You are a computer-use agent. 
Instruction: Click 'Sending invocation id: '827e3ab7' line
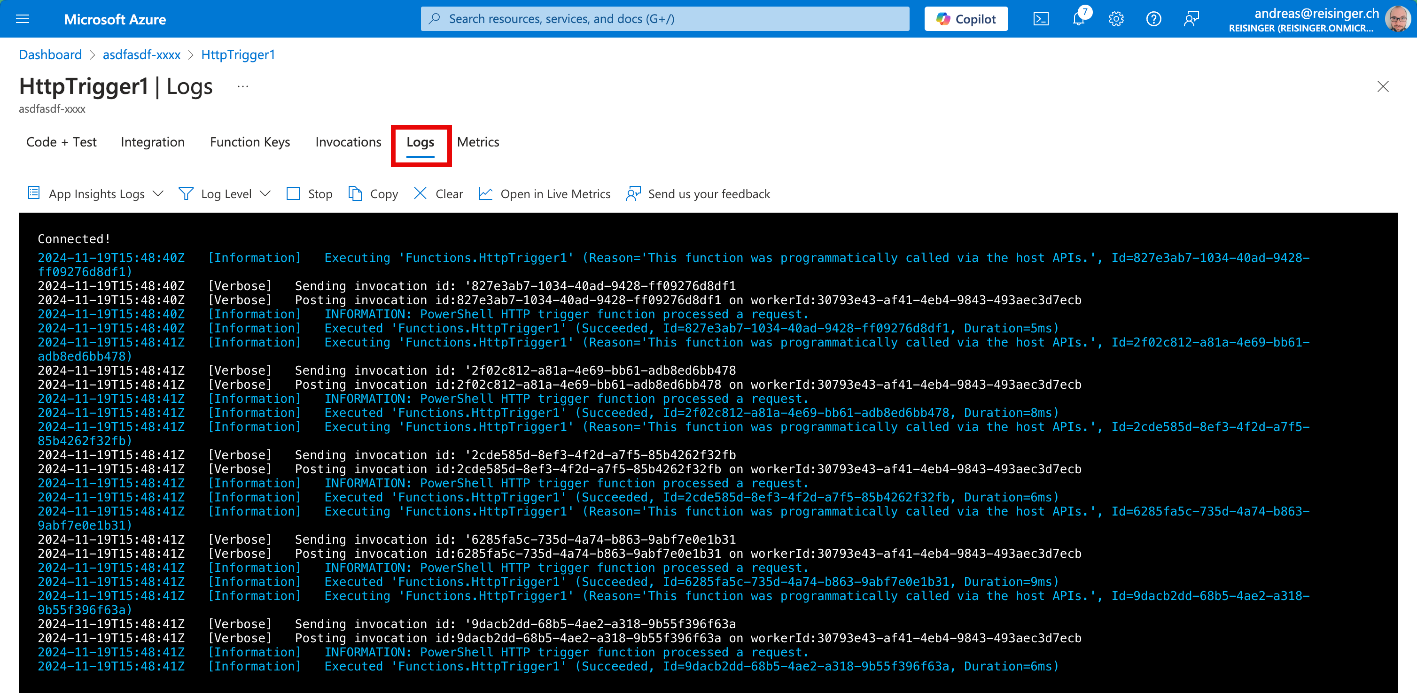point(387,286)
